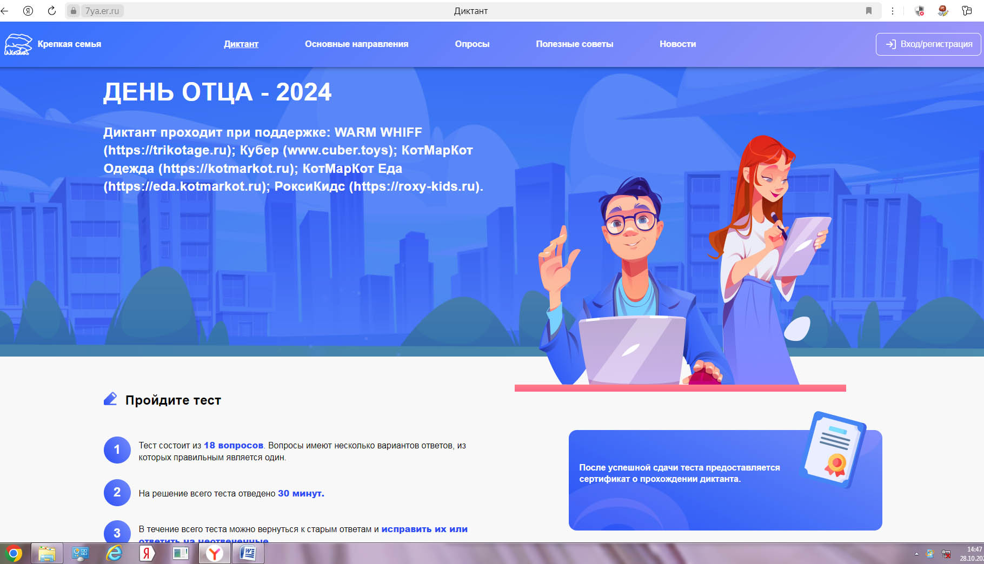Click the 7ya.er.ru address field
The height and width of the screenshot is (564, 984).
pyautogui.click(x=102, y=11)
